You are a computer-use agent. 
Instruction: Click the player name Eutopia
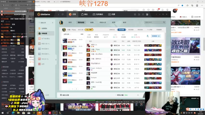pyautogui.click(x=94, y=77)
